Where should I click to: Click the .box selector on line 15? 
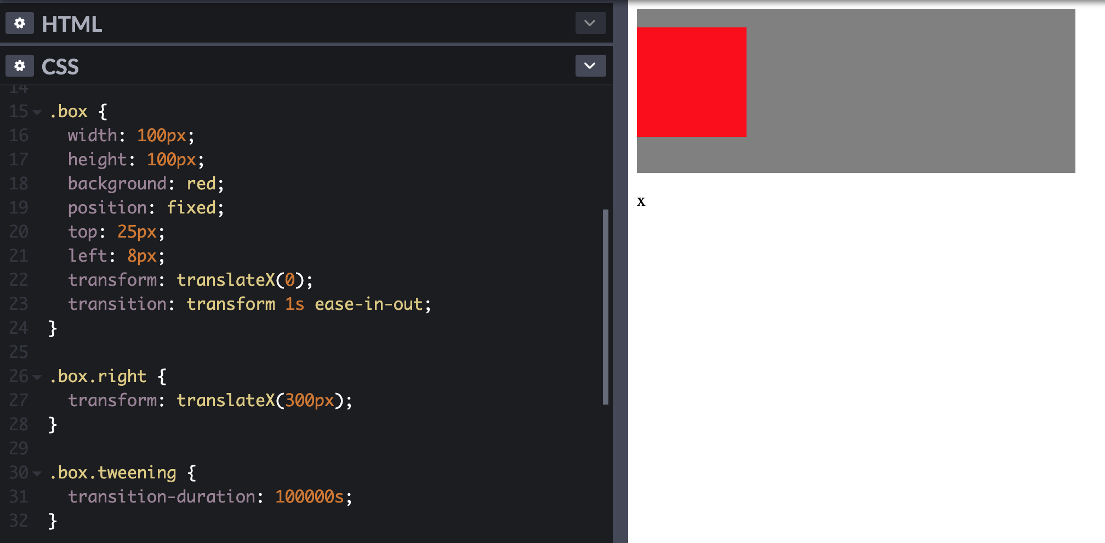click(x=68, y=111)
